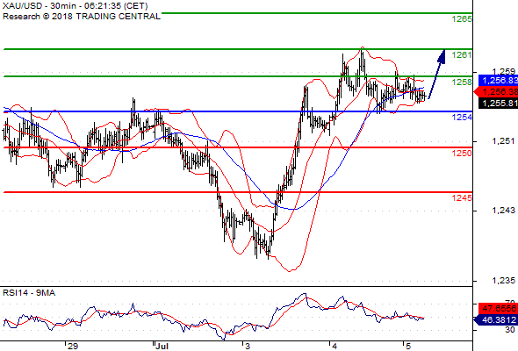Click the 29 date axis label
Viewport: 518px width, 351px height.
click(73, 346)
